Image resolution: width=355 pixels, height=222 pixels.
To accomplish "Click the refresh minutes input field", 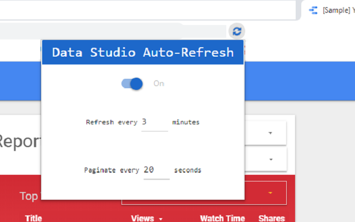I will (155, 123).
